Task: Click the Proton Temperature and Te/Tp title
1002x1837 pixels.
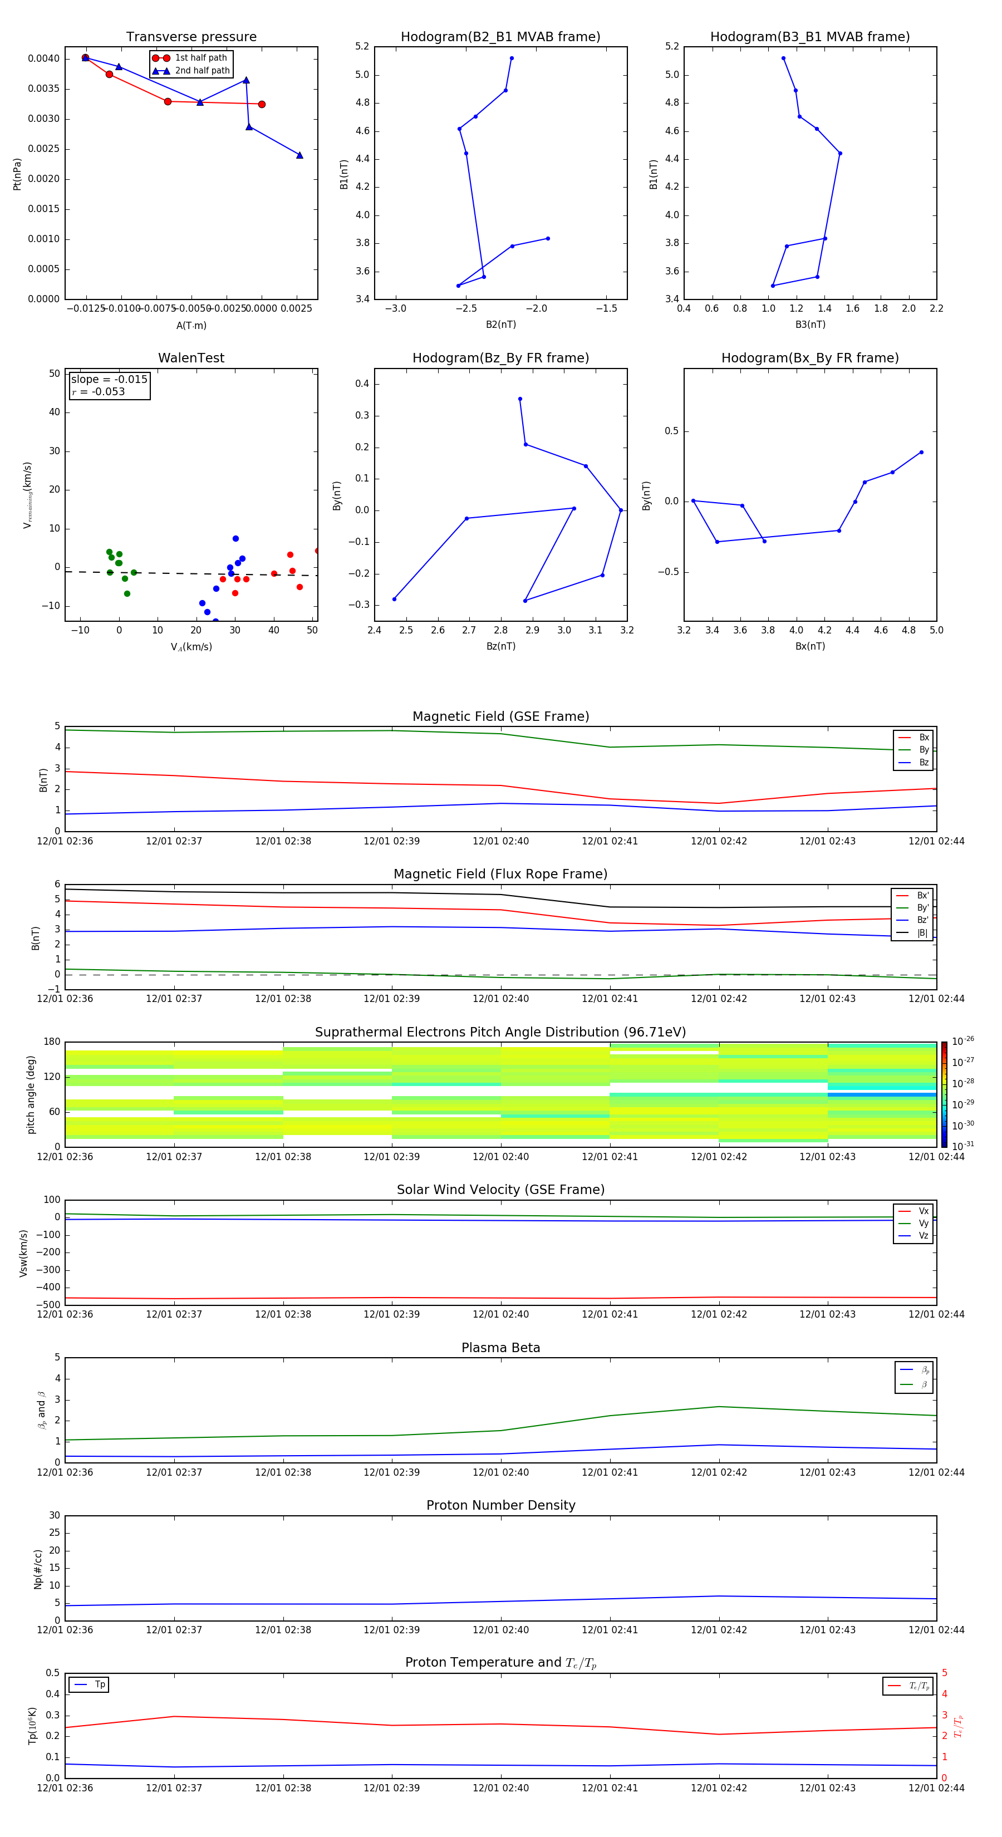Action: [x=500, y=1662]
